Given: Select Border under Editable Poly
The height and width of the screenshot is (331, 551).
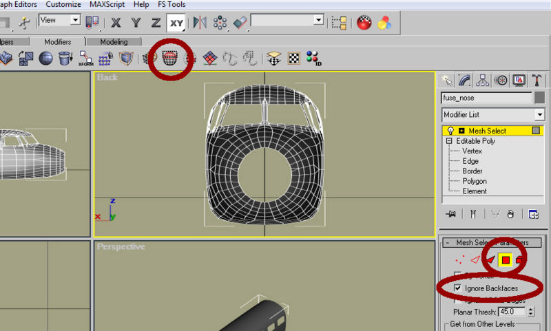Looking at the screenshot, I should click(x=472, y=171).
